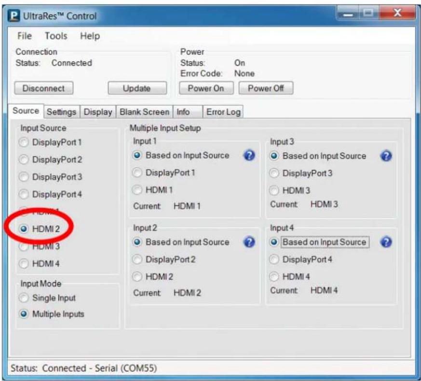Set Input 4 to HDMI 4
Image resolution: width=421 pixels, height=381 pixels.
point(290,276)
